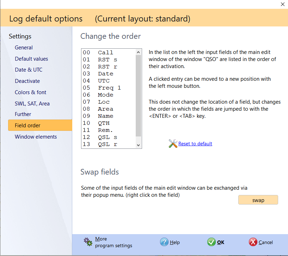Select the 10 QTH entry
Screen dimensions: 288x256
[109, 123]
